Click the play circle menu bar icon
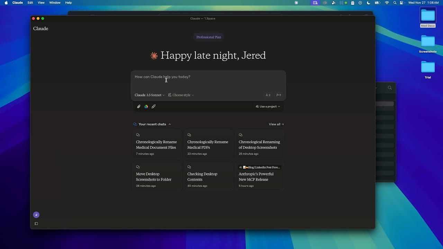 (x=360, y=3)
